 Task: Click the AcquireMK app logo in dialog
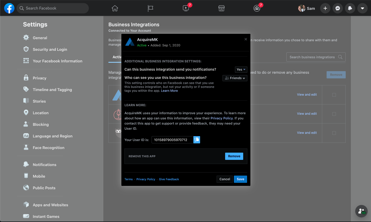tap(130, 42)
